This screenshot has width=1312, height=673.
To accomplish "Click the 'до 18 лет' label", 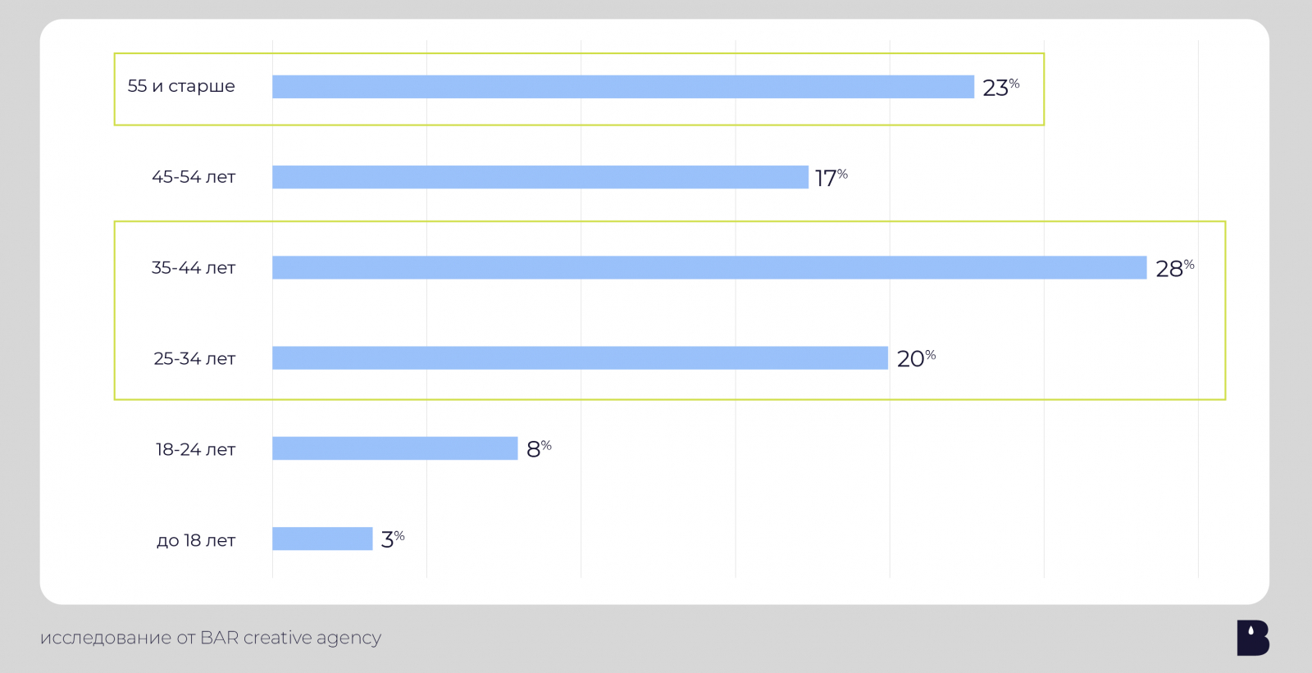I will (196, 540).
